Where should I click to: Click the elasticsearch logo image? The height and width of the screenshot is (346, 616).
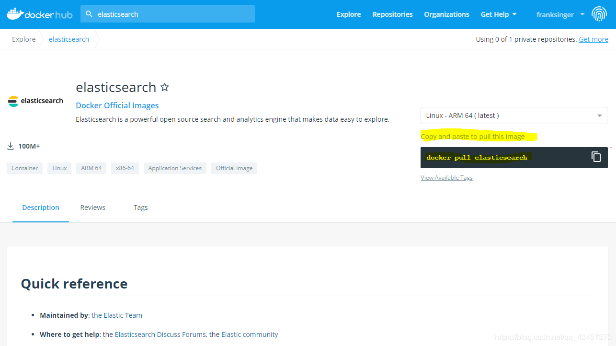click(35, 101)
